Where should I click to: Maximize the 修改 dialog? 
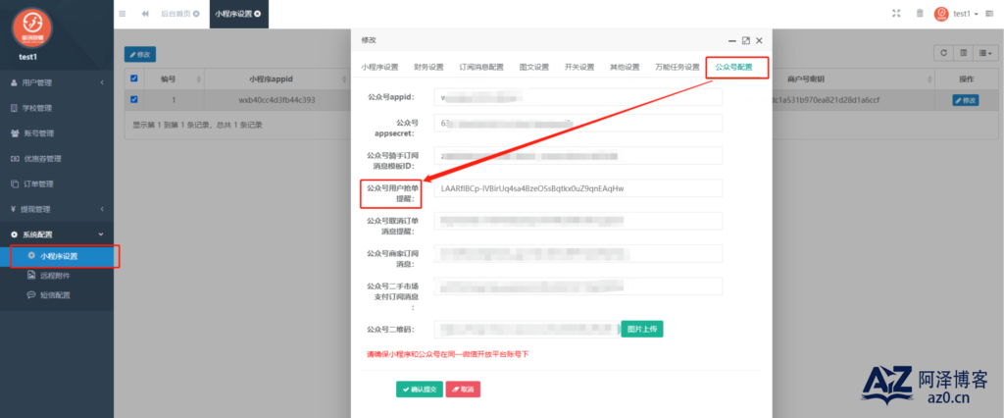point(745,40)
